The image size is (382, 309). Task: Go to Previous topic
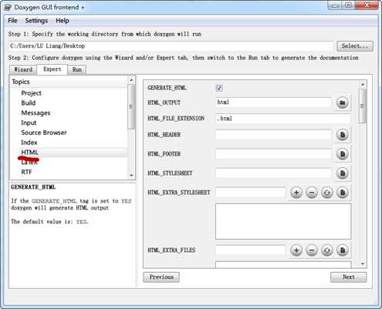point(161,277)
